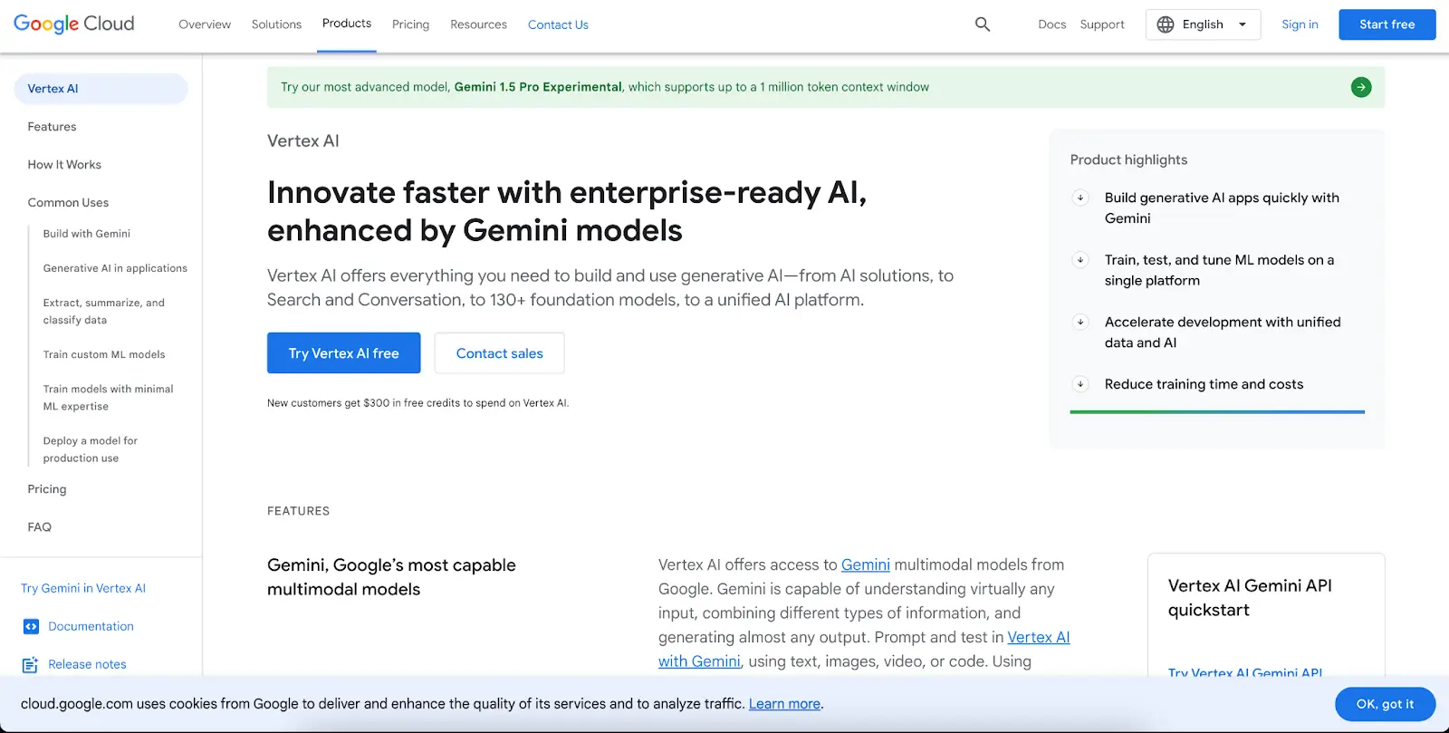The height and width of the screenshot is (733, 1449).
Task: Open search with the magnifier icon
Action: point(983,24)
